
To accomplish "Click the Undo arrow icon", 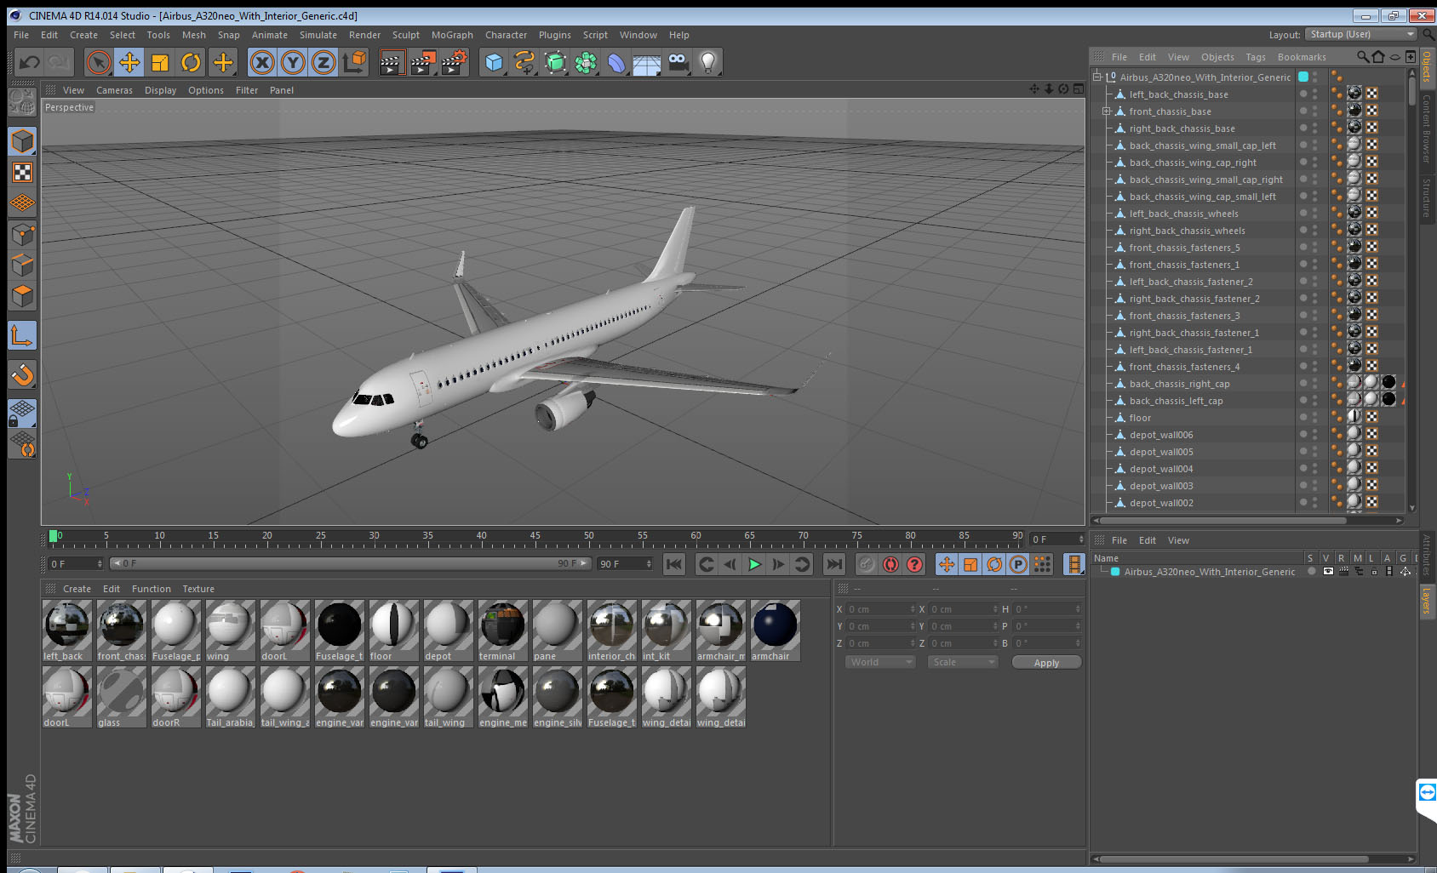I will [30, 62].
